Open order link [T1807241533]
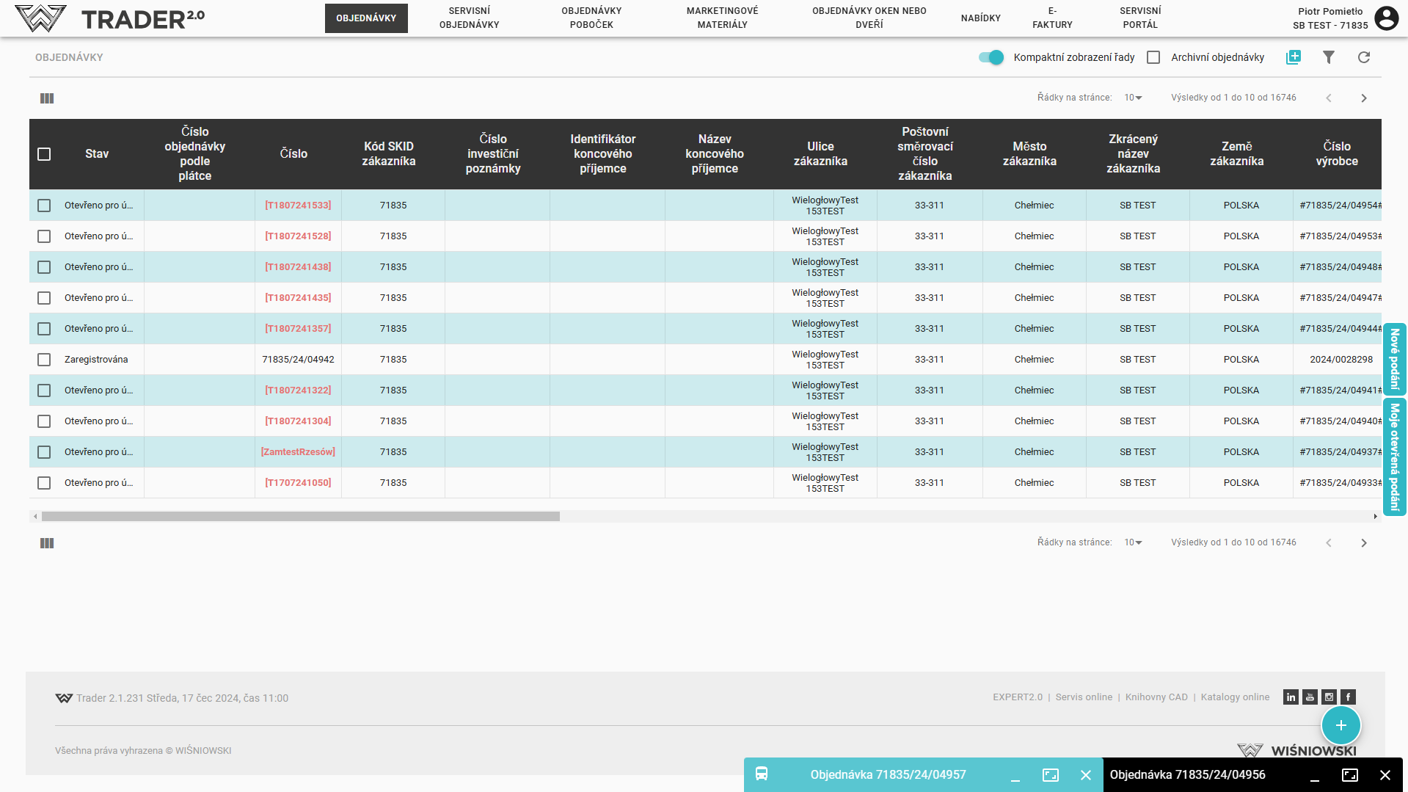Viewport: 1408px width, 792px height. [298, 206]
